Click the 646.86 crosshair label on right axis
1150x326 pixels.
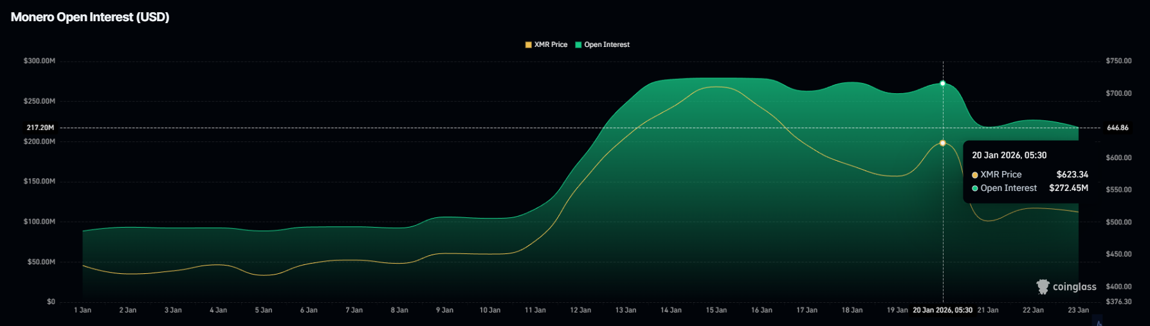[1117, 128]
